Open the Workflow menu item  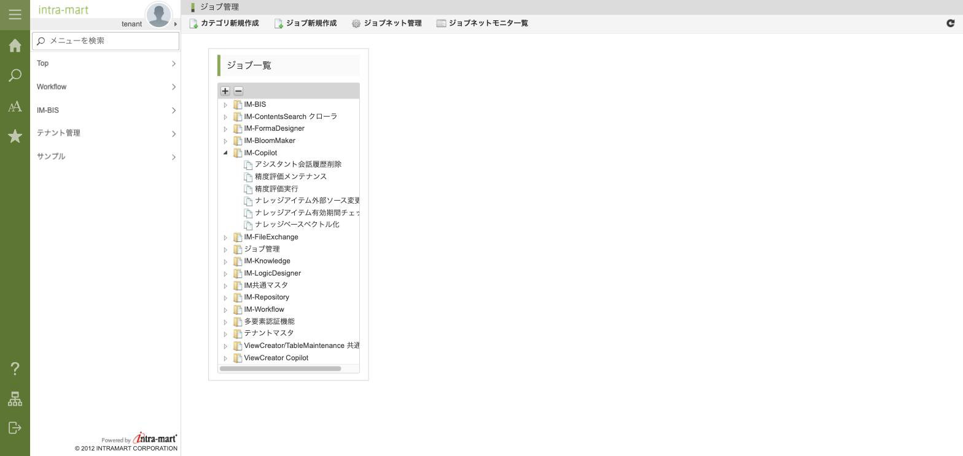pos(106,87)
